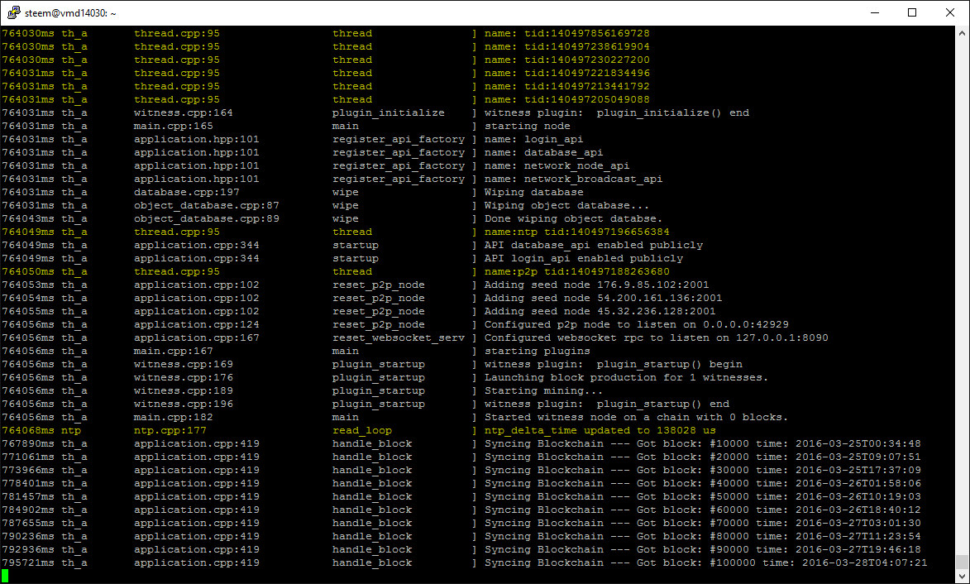Click 'Wiping object database...' message
This screenshot has width=970, height=584.
(567, 205)
